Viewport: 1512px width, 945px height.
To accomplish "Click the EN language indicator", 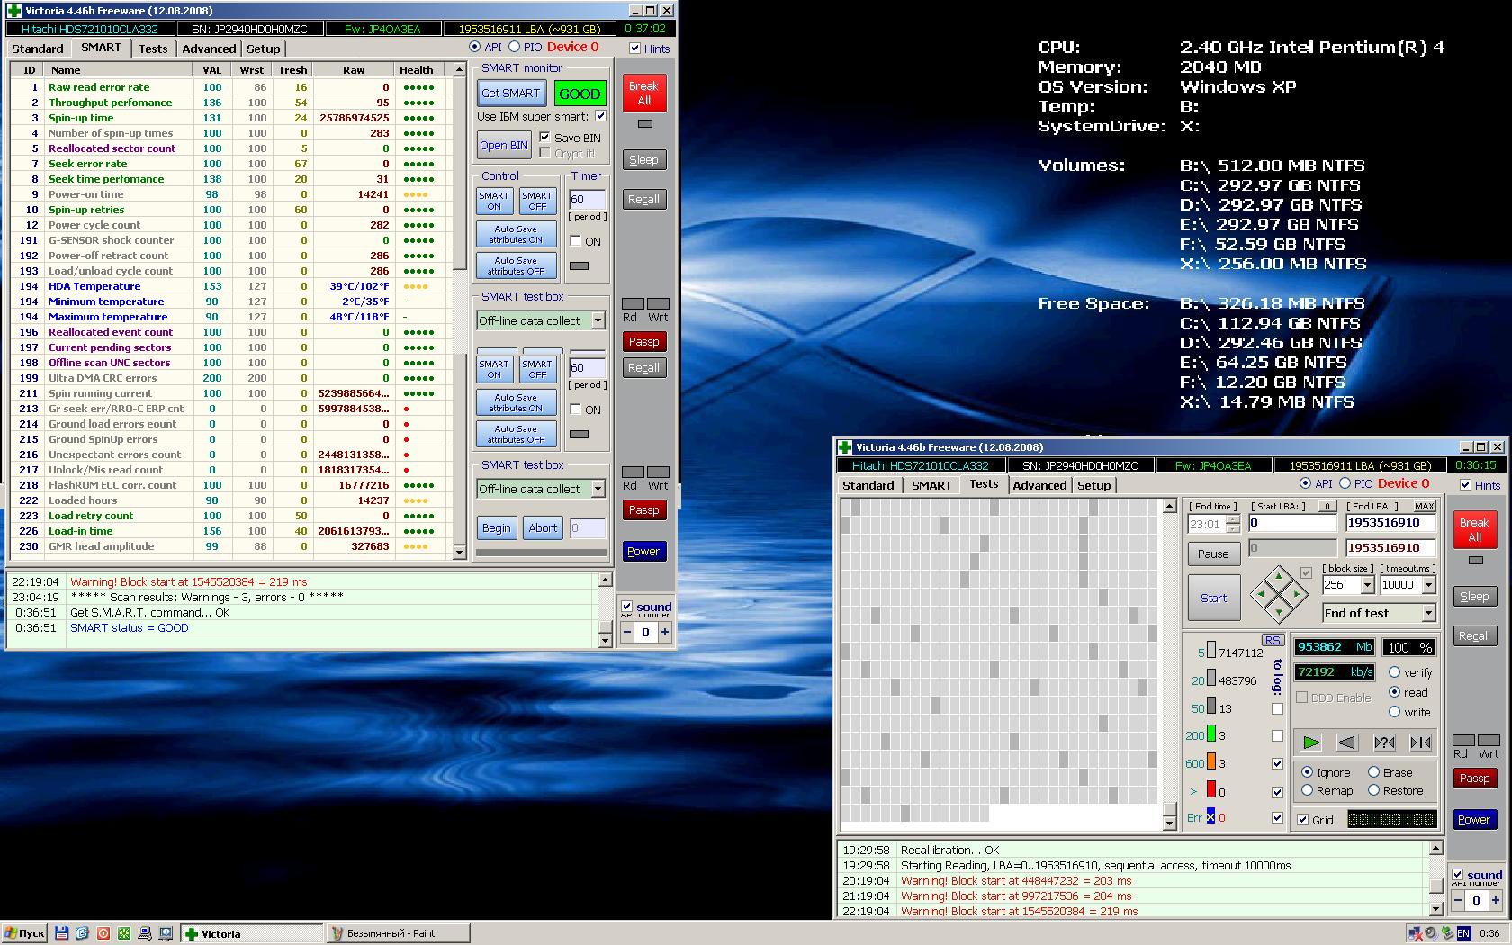I will click(1463, 933).
